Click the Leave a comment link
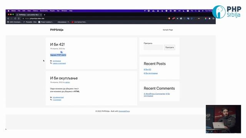The image size is (246, 138). (59, 63)
